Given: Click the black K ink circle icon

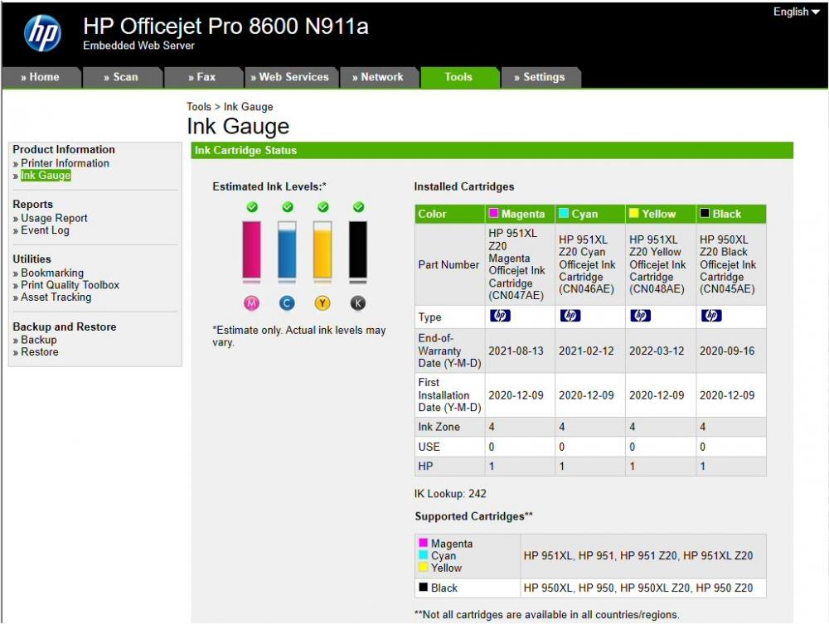Looking at the screenshot, I should point(358,302).
